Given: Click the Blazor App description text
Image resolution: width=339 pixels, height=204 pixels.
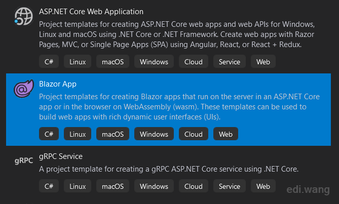Looking at the screenshot, I should pos(179,107).
